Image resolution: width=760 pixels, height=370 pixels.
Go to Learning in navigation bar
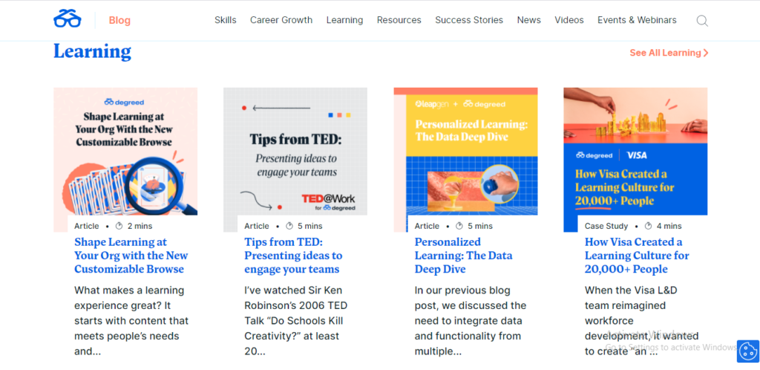click(344, 20)
